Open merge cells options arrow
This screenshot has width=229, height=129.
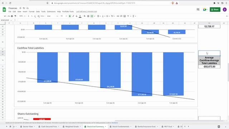pyautogui.click(x=94, y=16)
